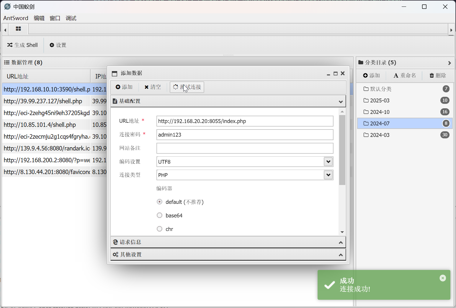Click 删除 trash icon in the category panel
456x308 pixels.
[x=432, y=76]
